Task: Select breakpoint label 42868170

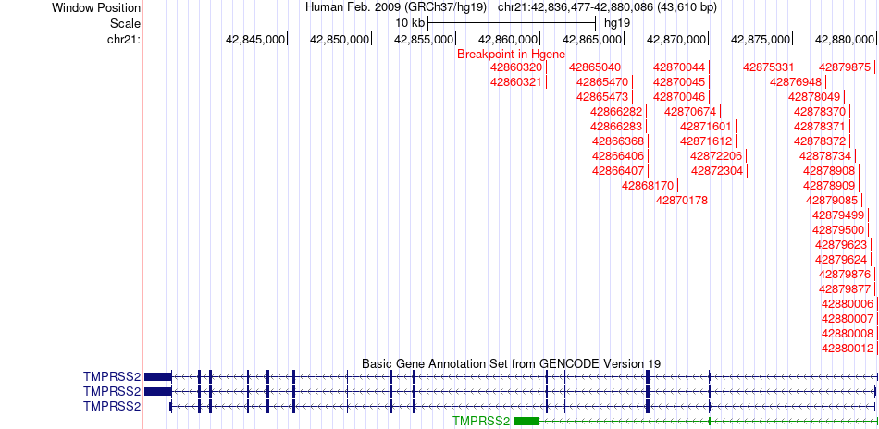Action: 648,186
